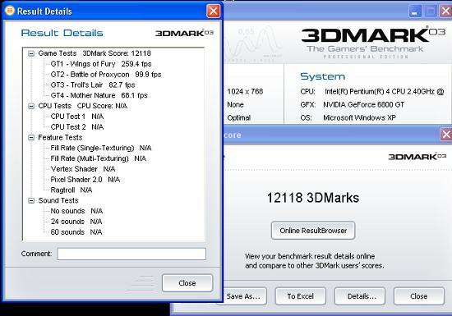Click the Result Details title bar X

pos(214,11)
